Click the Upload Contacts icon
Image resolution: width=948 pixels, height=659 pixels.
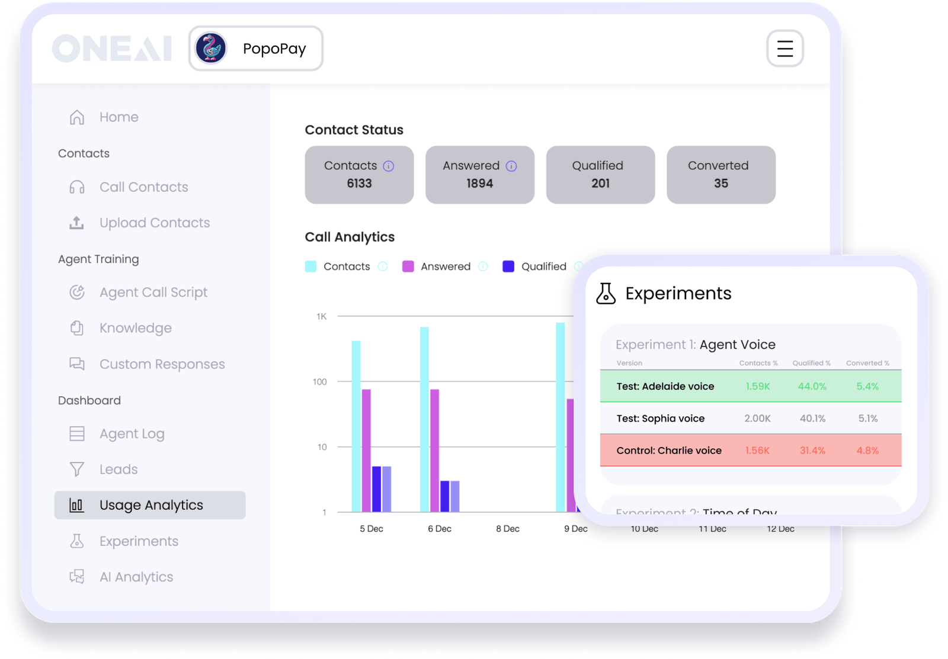(x=76, y=223)
